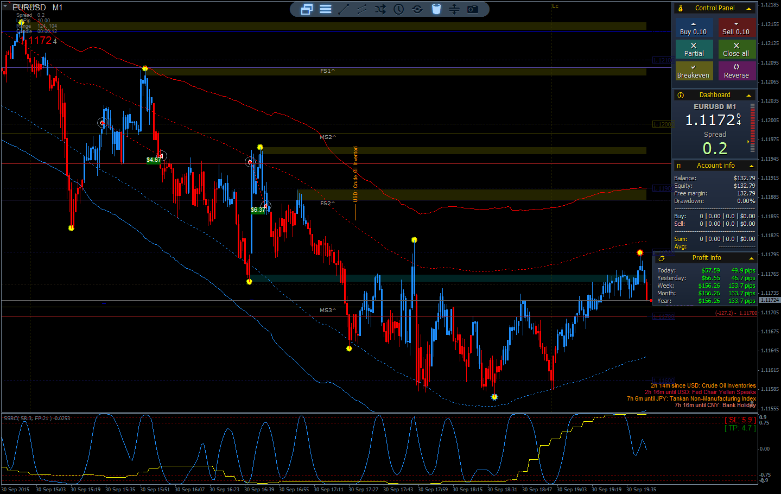Click the small icon beside Account info
781x494 pixels.
678,166
